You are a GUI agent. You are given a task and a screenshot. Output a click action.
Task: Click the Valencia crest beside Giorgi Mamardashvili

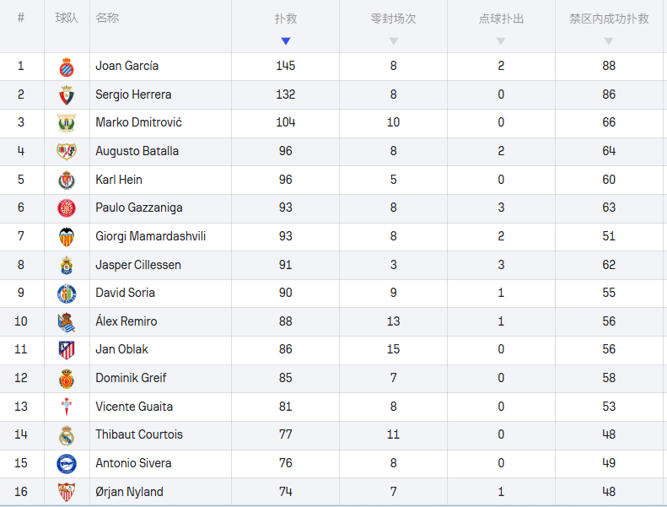(67, 237)
